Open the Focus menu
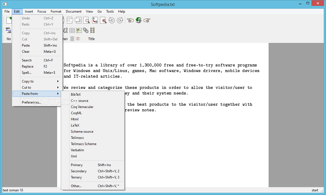 coord(42,12)
